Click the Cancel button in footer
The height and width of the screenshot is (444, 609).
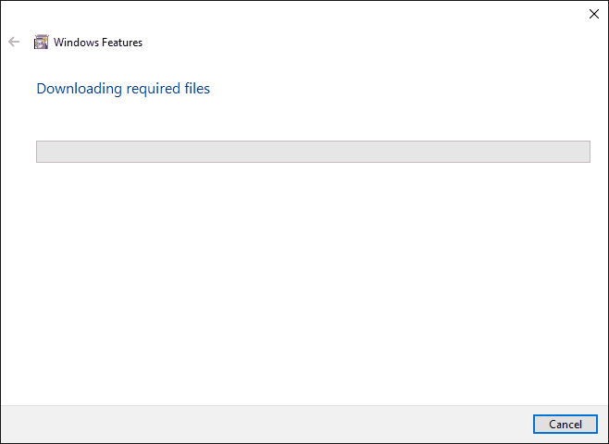click(x=565, y=425)
